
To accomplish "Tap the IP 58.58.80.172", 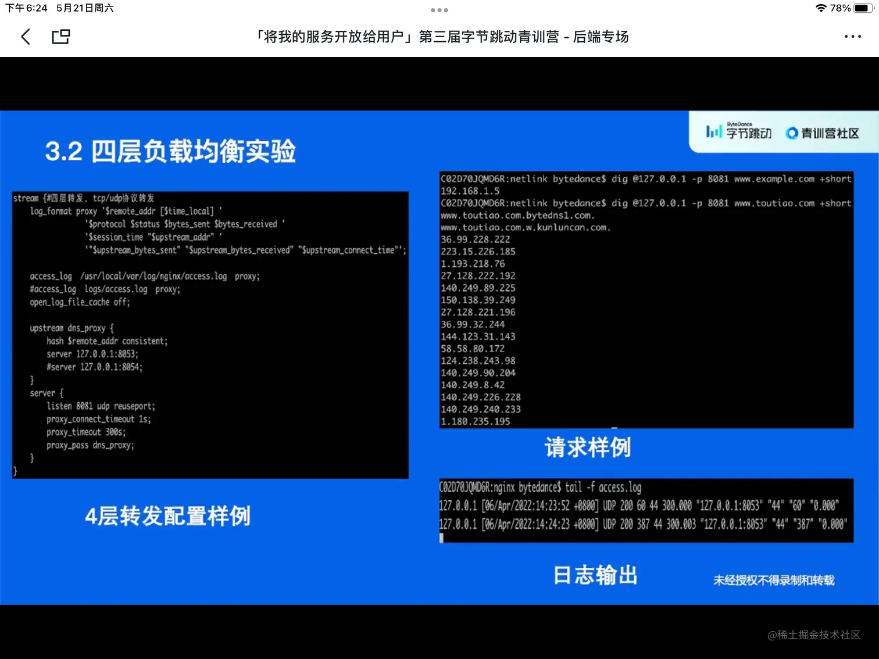I will pos(473,349).
